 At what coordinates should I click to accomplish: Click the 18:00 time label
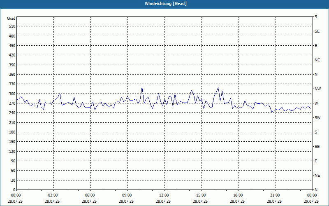238,195
